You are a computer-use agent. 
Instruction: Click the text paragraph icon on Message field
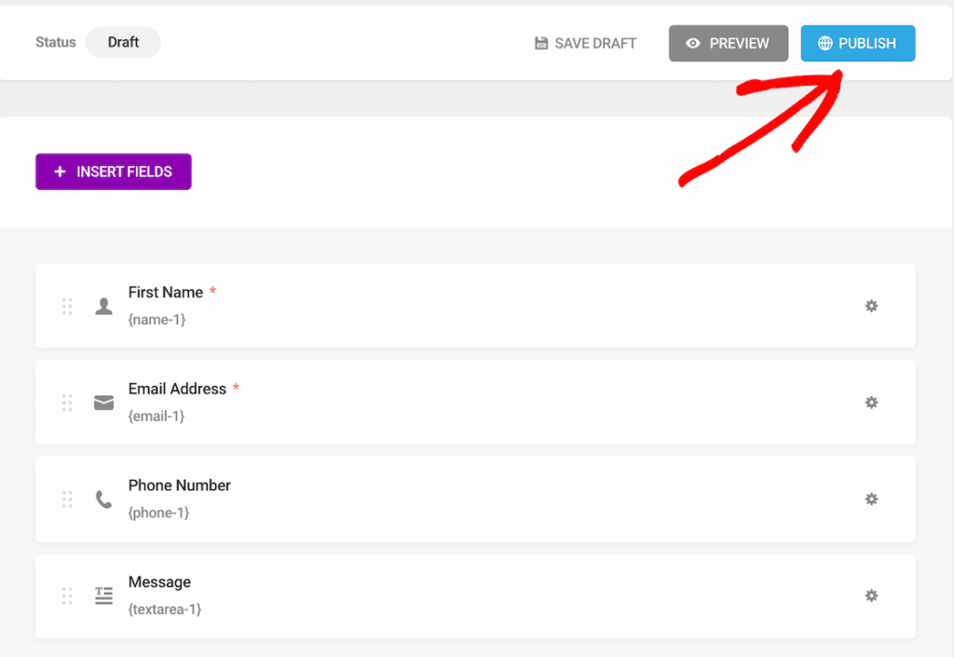point(103,595)
